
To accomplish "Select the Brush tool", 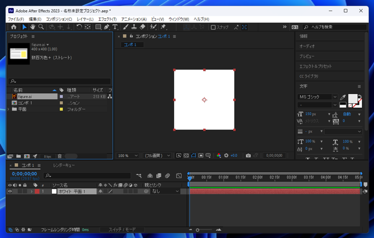I will click(125, 27).
